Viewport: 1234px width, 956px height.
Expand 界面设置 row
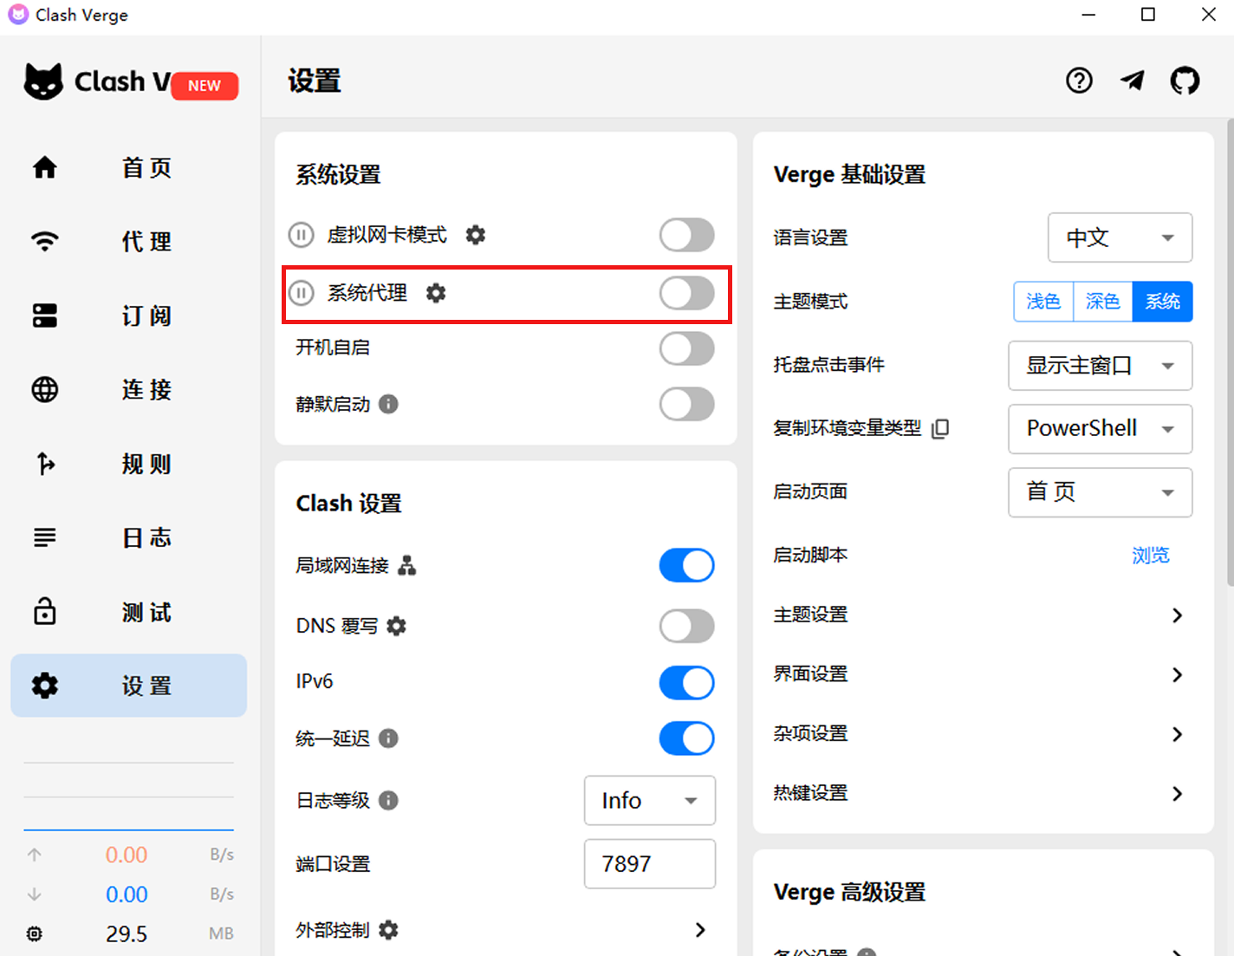point(983,674)
